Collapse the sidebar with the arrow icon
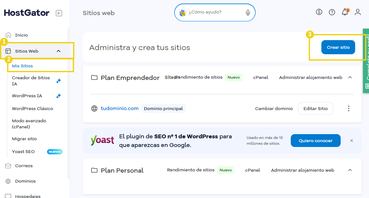 pyautogui.click(x=59, y=13)
